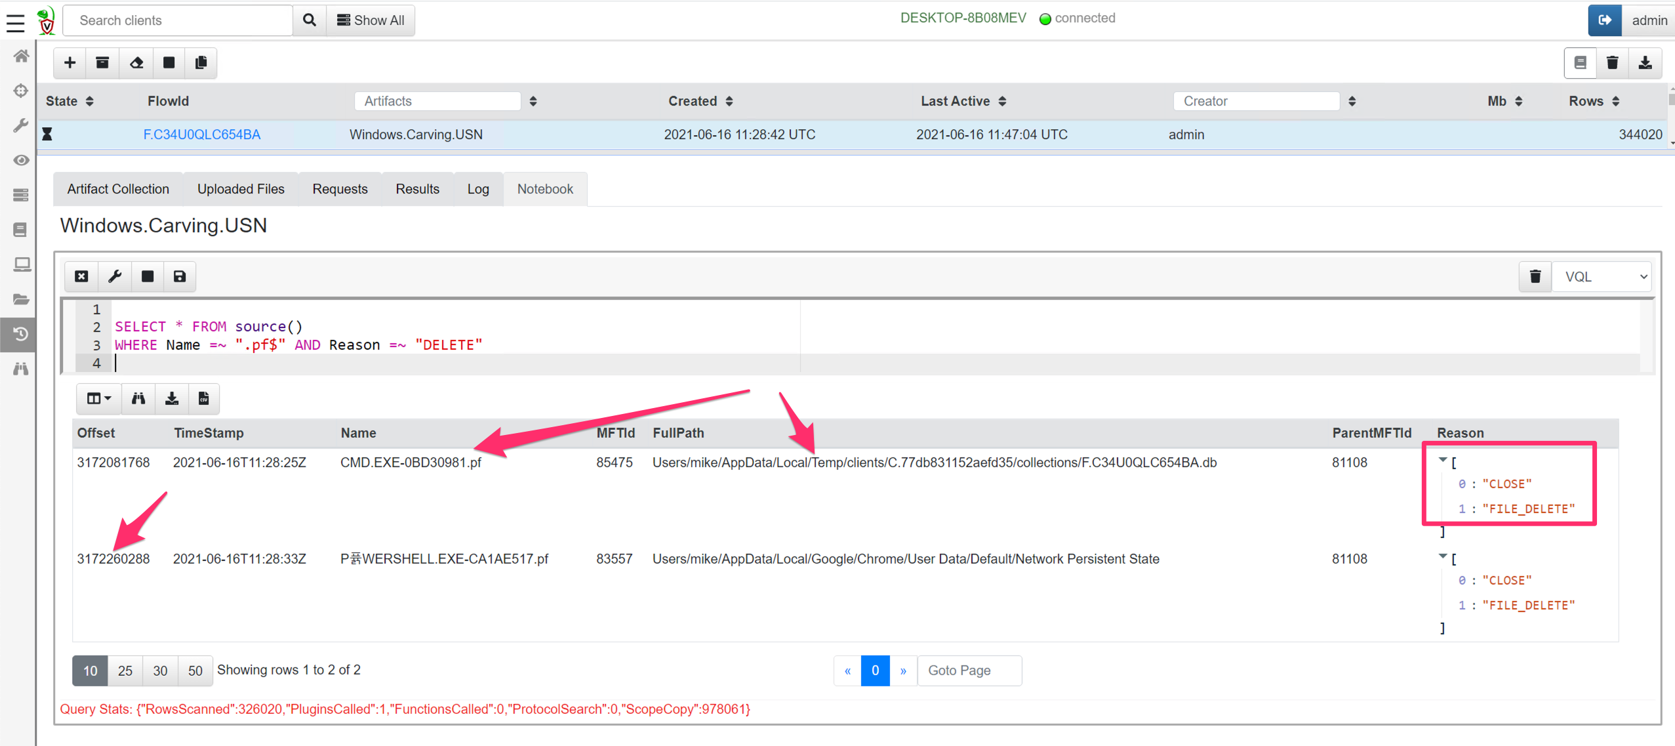Click the eraser delete artifact icon
This screenshot has height=746, width=1675.
[136, 62]
